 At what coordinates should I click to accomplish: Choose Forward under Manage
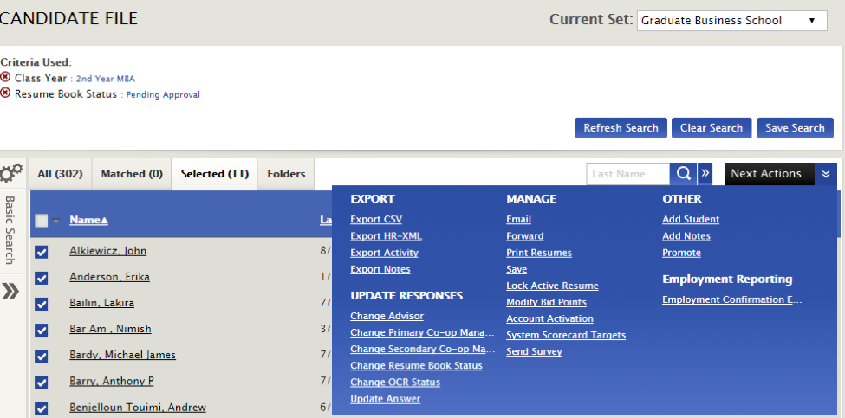pos(525,236)
